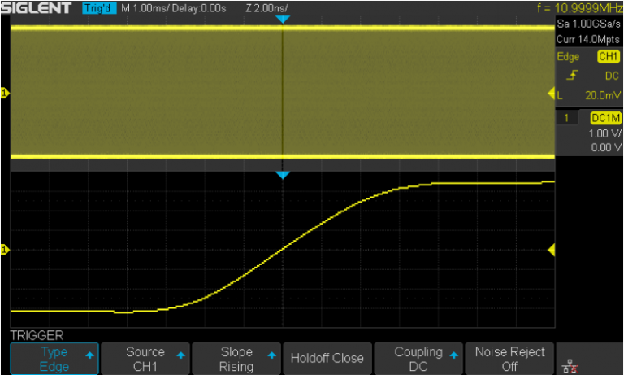Screen dimensions: 624x375
Task: Click the trigger level arrow beside zoom waveform
Action: (x=551, y=250)
